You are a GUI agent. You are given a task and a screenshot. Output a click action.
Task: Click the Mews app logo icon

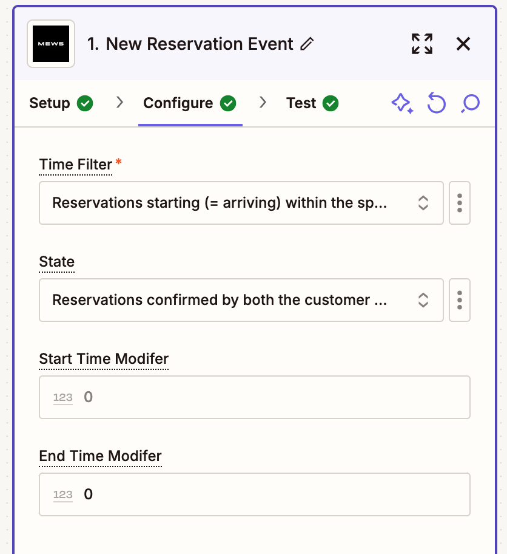click(x=51, y=44)
